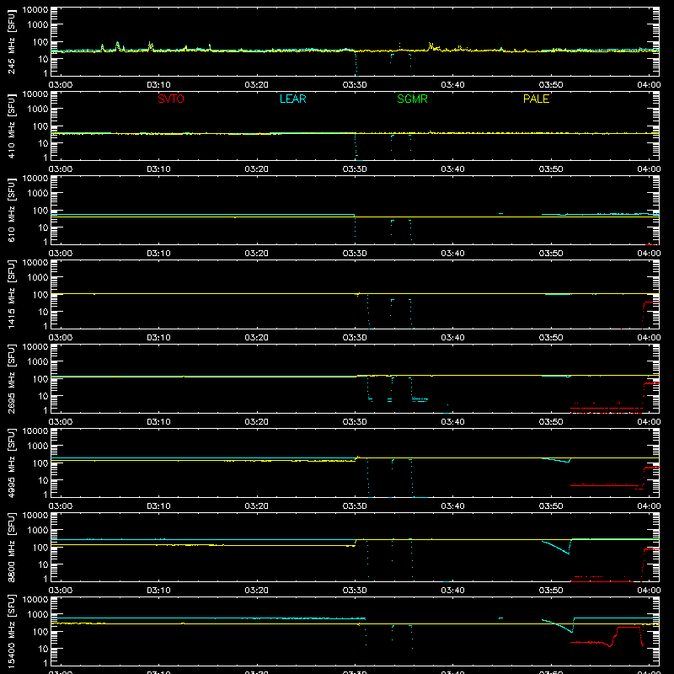The height and width of the screenshot is (674, 674).
Task: Click 03:10 tick under the 8800 MHz plot
Action: (x=158, y=591)
